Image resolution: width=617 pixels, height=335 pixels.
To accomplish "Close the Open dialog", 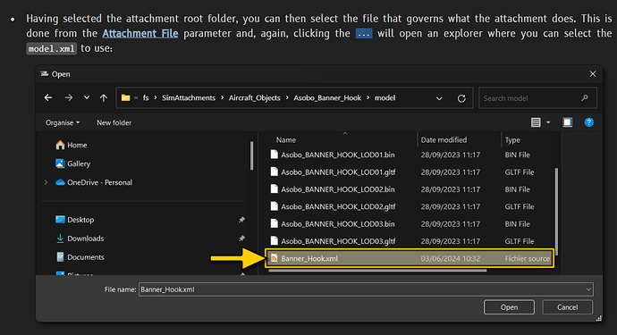I will point(593,74).
